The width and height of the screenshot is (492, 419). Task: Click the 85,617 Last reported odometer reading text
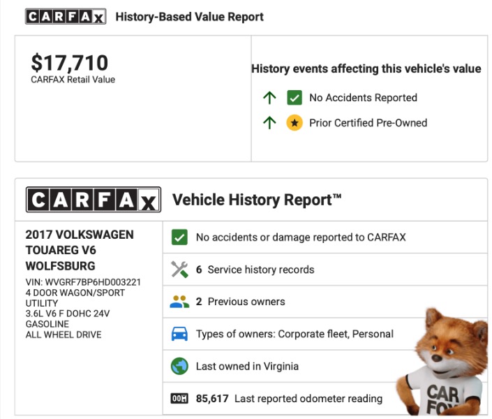pyautogui.click(x=289, y=399)
